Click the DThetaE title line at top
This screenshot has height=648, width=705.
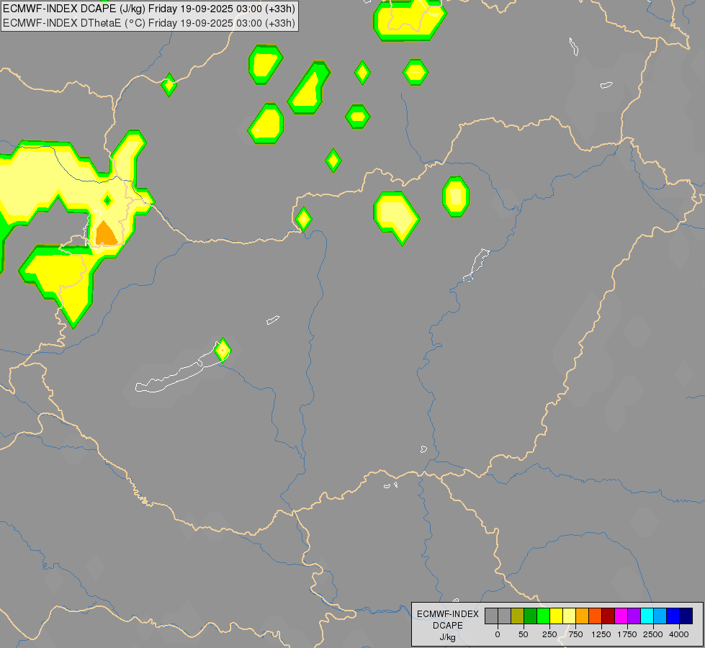[149, 23]
